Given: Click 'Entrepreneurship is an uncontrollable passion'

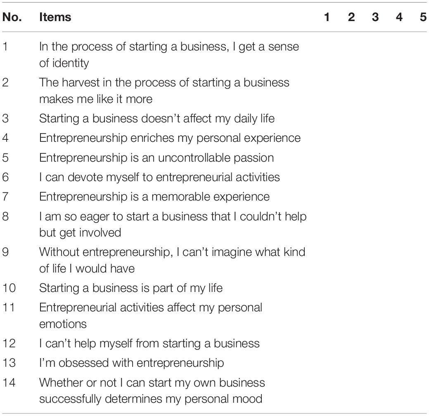Looking at the screenshot, I should pos(156,158).
